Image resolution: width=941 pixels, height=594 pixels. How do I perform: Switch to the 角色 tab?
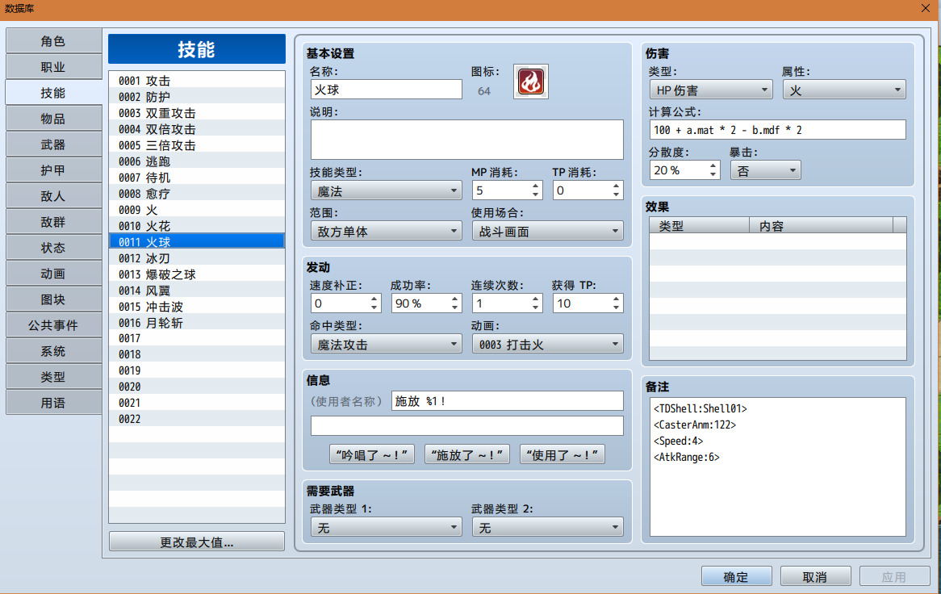53,41
